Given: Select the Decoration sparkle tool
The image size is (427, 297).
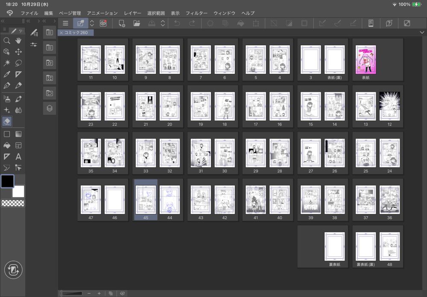Looking at the screenshot, I should (x=7, y=110).
